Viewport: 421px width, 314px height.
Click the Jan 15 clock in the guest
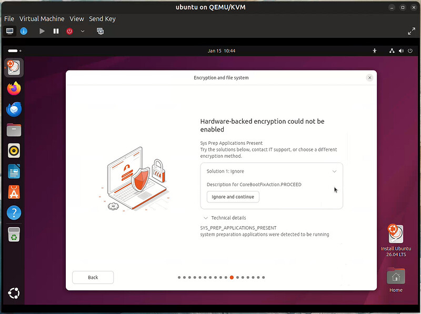tap(222, 50)
